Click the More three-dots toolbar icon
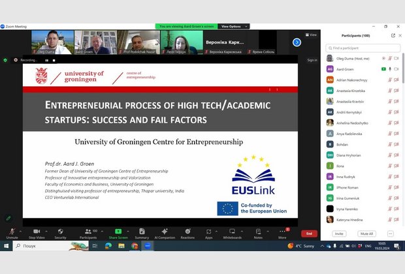This screenshot has height=274, width=405. [x=282, y=232]
